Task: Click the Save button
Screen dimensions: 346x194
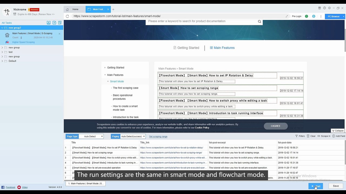Action: coord(336,186)
